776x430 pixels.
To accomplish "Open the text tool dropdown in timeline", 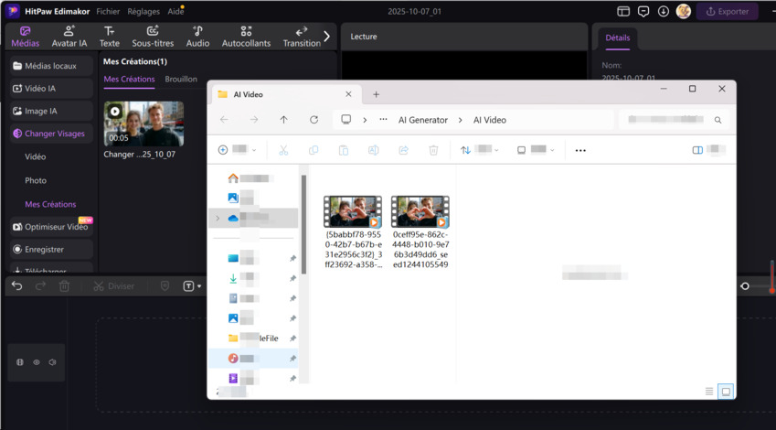I will (x=192, y=286).
